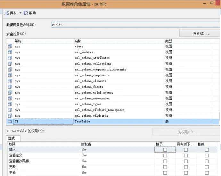Click the 脚本 script toolbar icon

(x=7, y=13)
